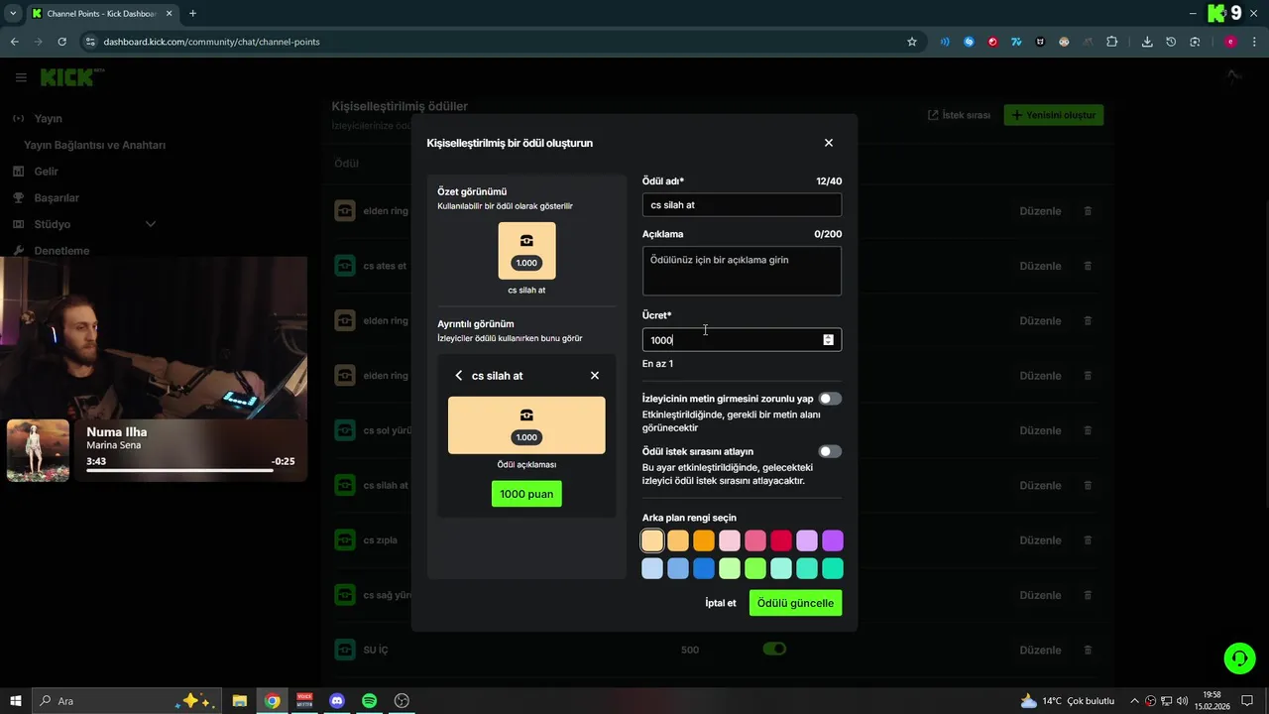Open the Denetleme sidebar item

[61, 251]
